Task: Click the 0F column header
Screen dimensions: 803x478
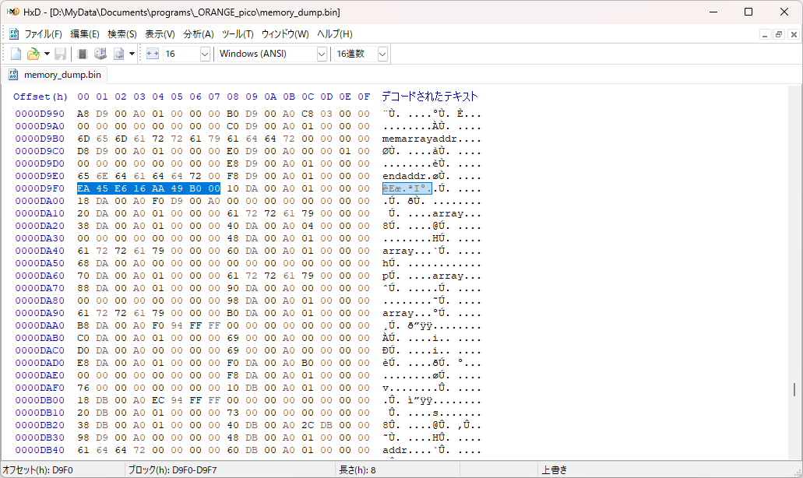Action: [x=364, y=97]
